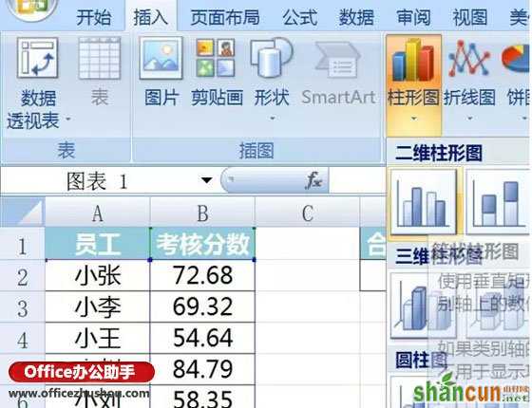Screen dimensions: 532x408
Task: Click the cell with value 58.35
Action: 202,398
